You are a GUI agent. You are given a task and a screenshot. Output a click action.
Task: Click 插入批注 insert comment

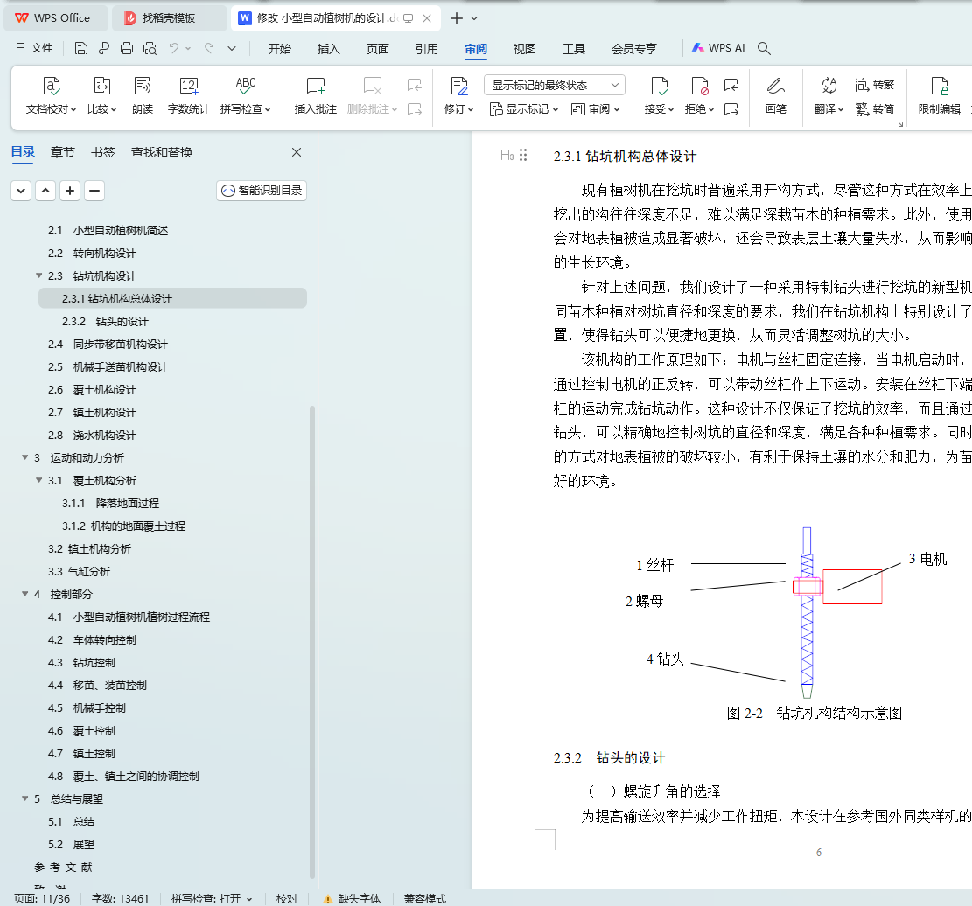pyautogui.click(x=316, y=96)
